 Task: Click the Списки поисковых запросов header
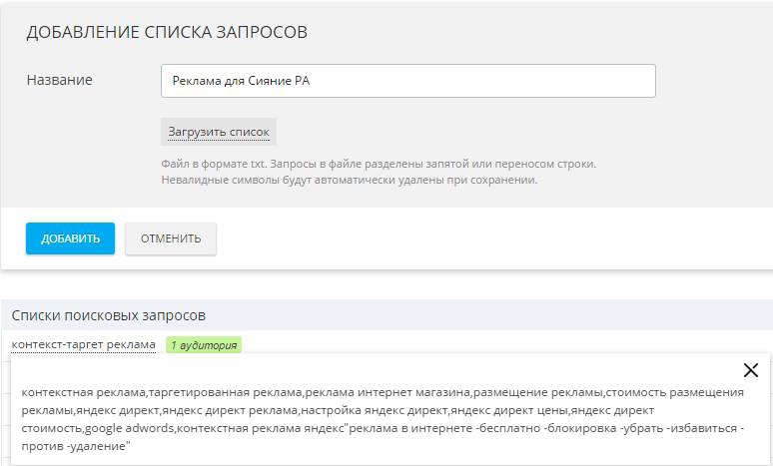(109, 315)
